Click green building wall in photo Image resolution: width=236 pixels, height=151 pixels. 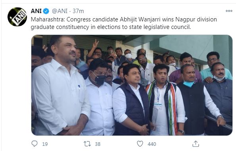[187, 45]
